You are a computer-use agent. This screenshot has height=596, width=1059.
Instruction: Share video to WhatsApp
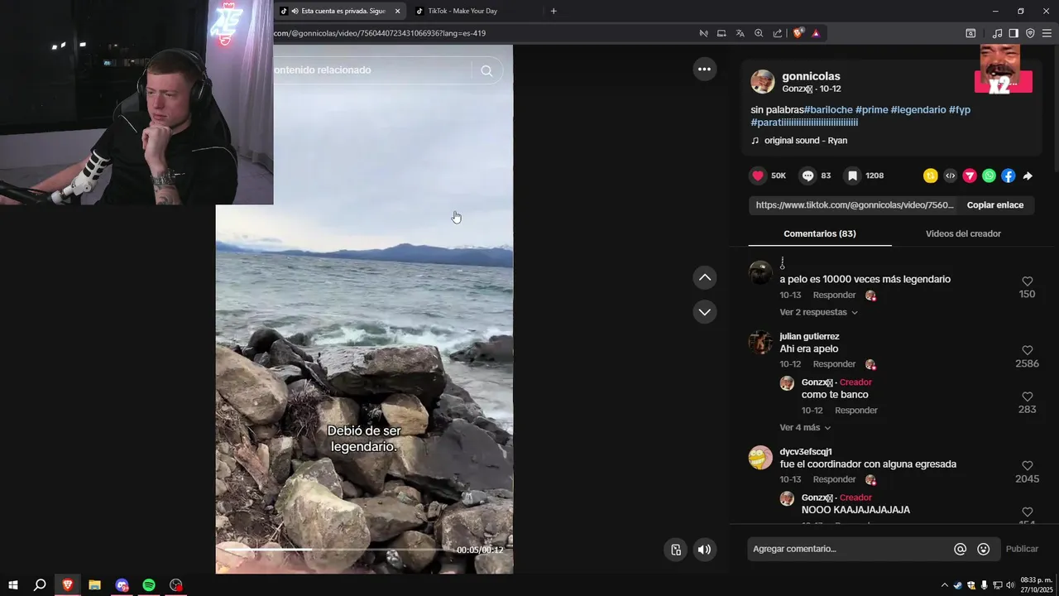(989, 175)
